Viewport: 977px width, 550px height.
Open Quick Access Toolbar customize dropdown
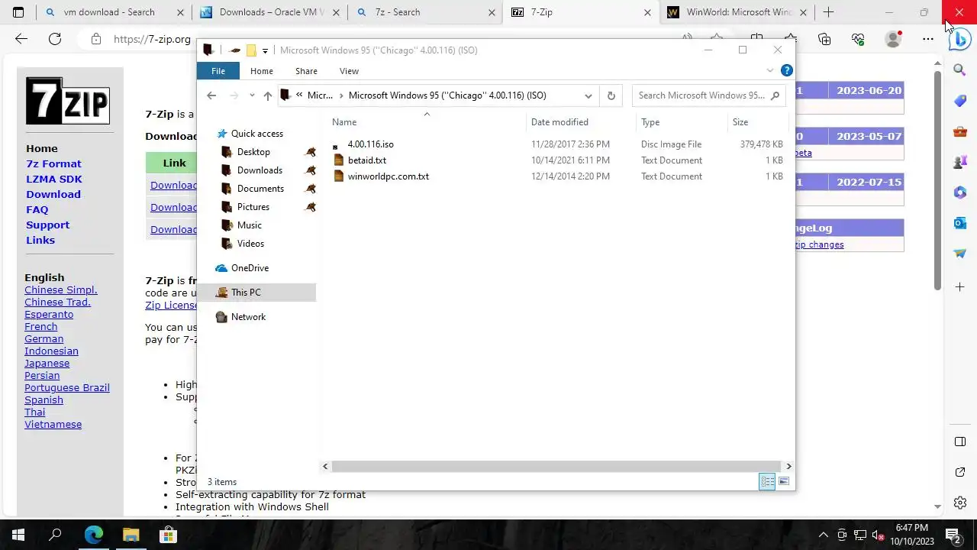pyautogui.click(x=265, y=50)
